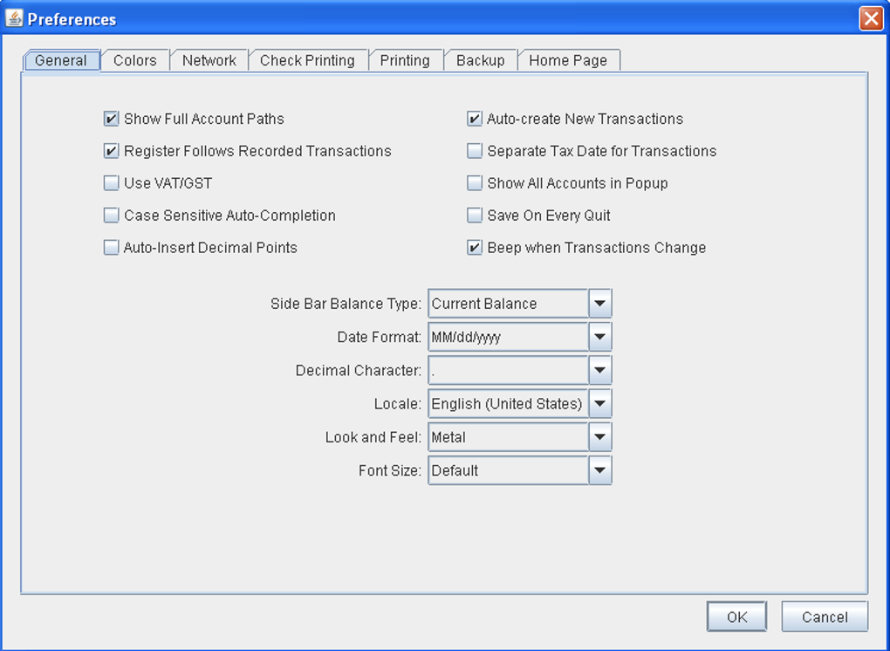Click the Java icon in title bar

point(14,18)
